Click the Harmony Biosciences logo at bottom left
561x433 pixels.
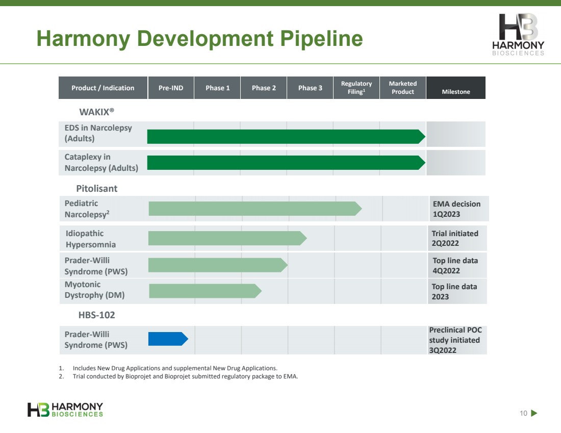coord(65,410)
